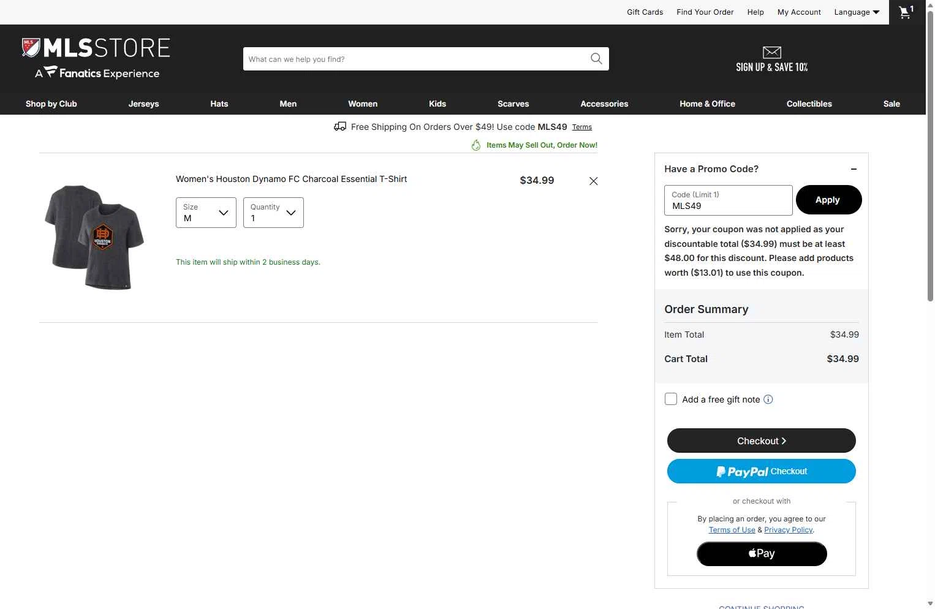Open the Shop by Club menu

pos(51,104)
